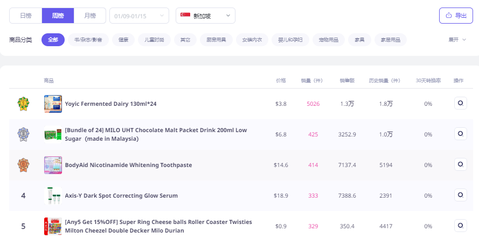Open BodyAid Nicotinamide Whitening Toothpaste link
This screenshot has width=479, height=239.
click(x=128, y=165)
